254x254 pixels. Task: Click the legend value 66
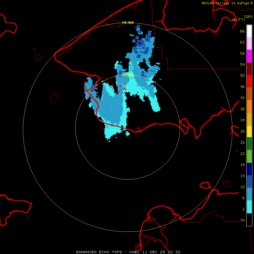click(242, 31)
